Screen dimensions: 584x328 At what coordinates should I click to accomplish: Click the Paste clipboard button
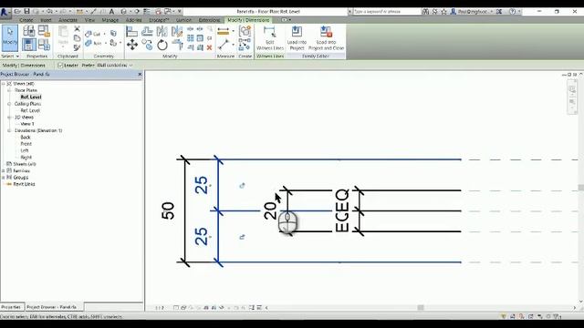click(63, 36)
